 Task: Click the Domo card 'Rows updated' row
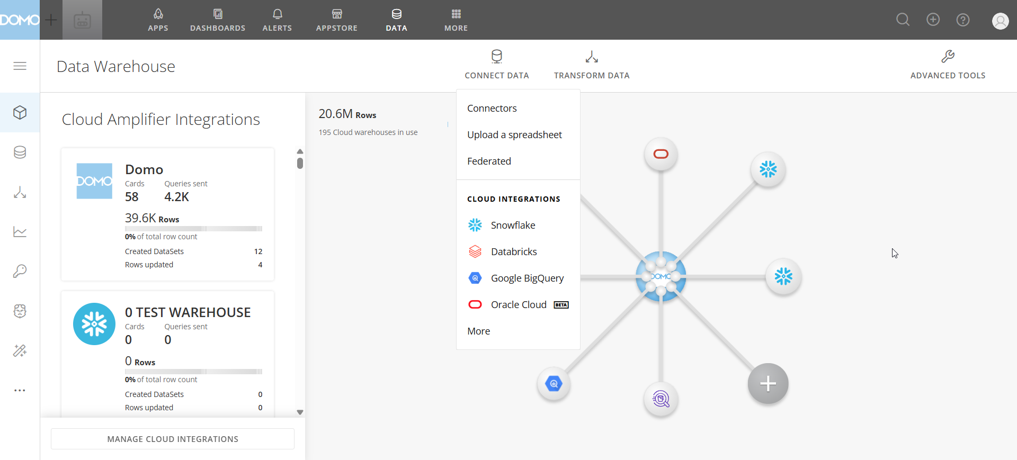pyautogui.click(x=193, y=265)
